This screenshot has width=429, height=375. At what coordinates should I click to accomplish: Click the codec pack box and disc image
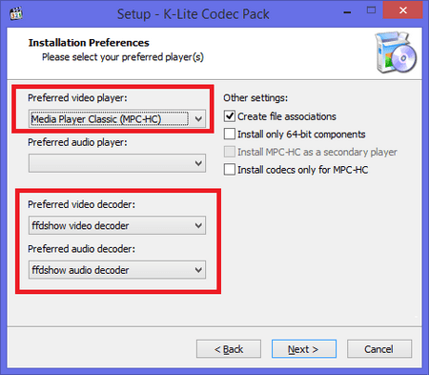point(396,52)
